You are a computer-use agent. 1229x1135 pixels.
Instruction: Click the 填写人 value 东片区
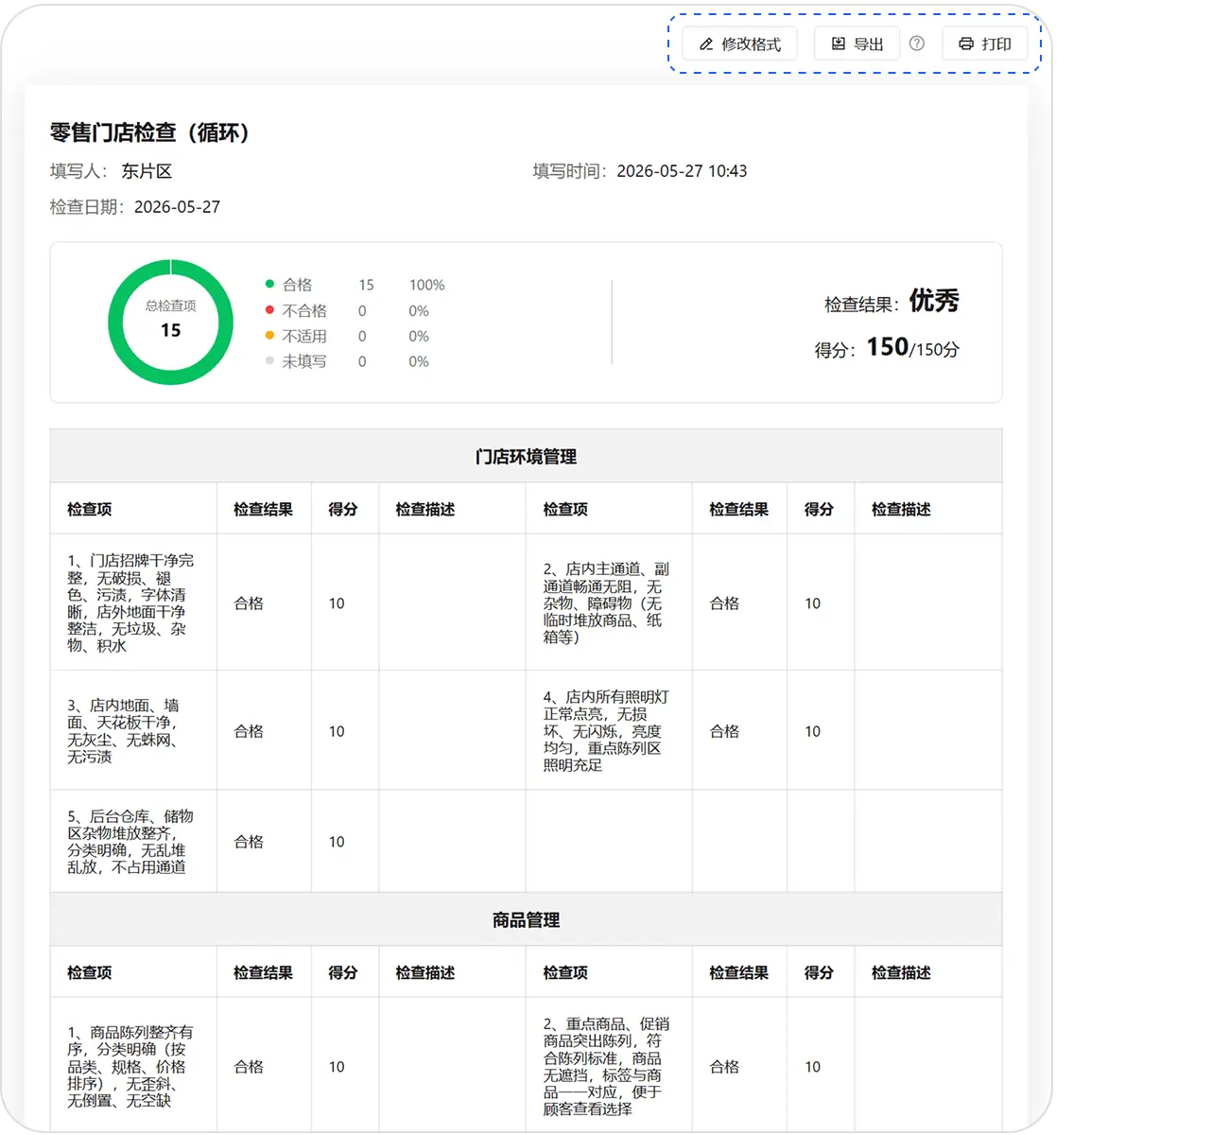pos(147,171)
